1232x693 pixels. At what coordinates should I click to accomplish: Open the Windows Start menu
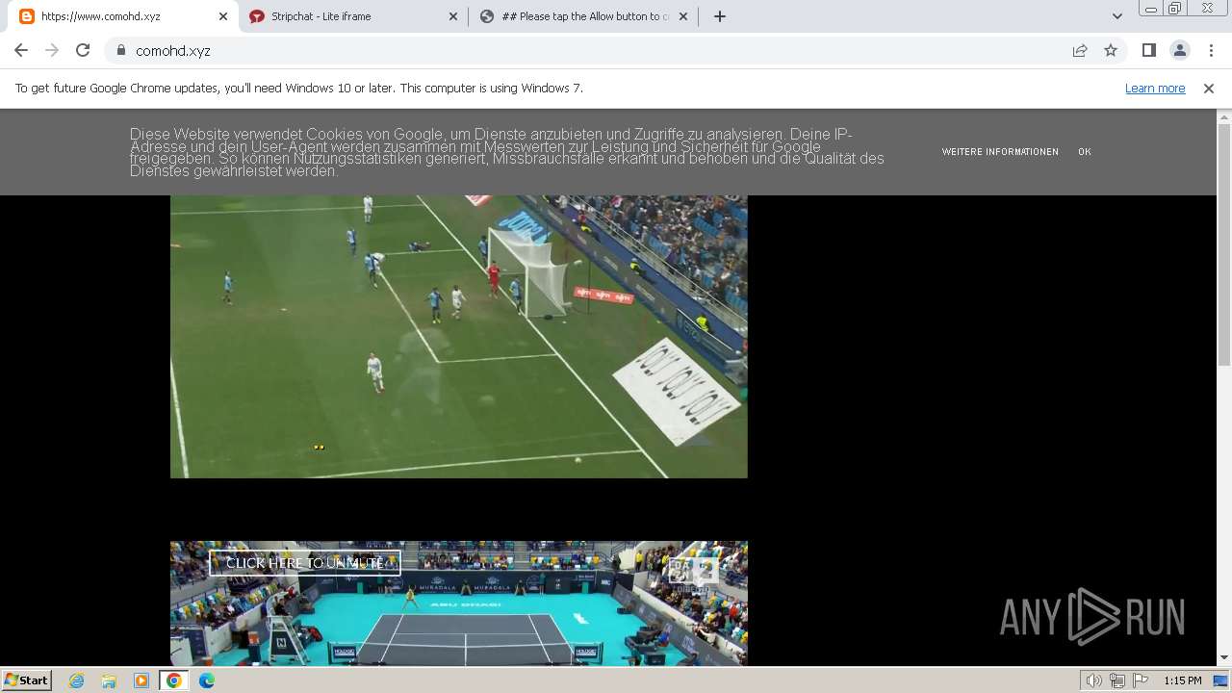pos(27,680)
